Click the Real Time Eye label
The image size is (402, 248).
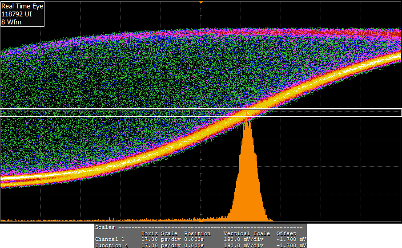tap(20, 6)
